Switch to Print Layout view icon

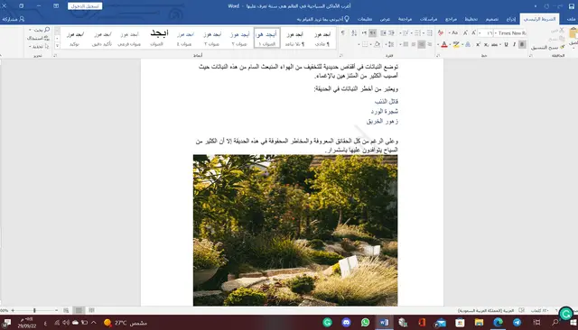coord(79,310)
